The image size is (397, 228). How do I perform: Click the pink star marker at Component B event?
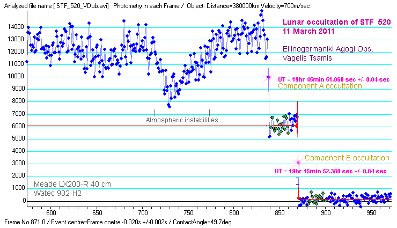[x=298, y=163]
